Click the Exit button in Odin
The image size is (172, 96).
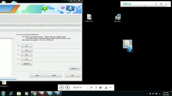point(73,75)
